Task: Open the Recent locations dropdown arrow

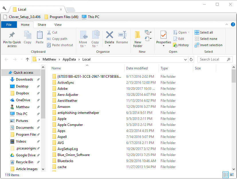Action: pyautogui.click(x=21, y=59)
